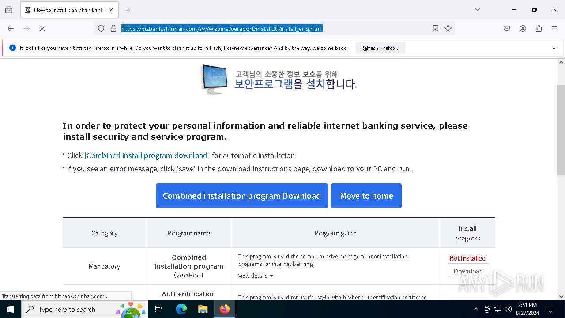Screen dimensions: 565x318
Task: View site security padlock info
Action: tap(113, 28)
